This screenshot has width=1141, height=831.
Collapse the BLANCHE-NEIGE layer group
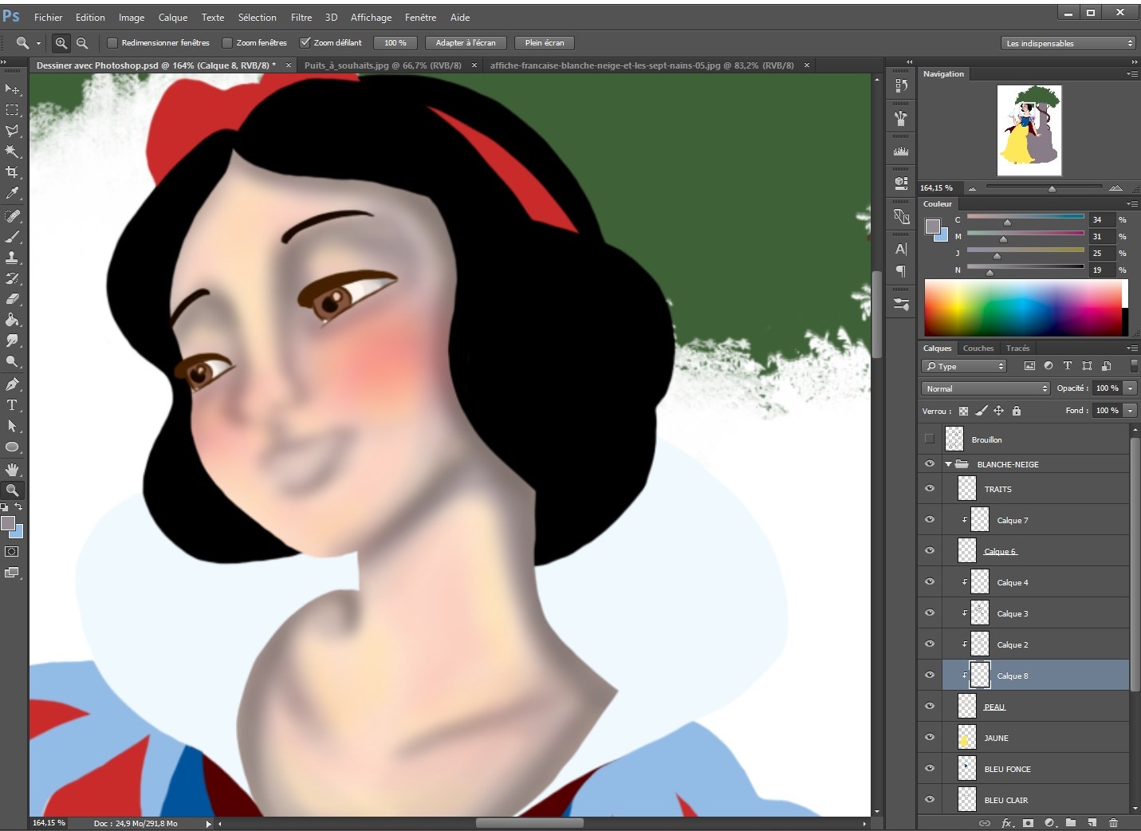[948, 463]
